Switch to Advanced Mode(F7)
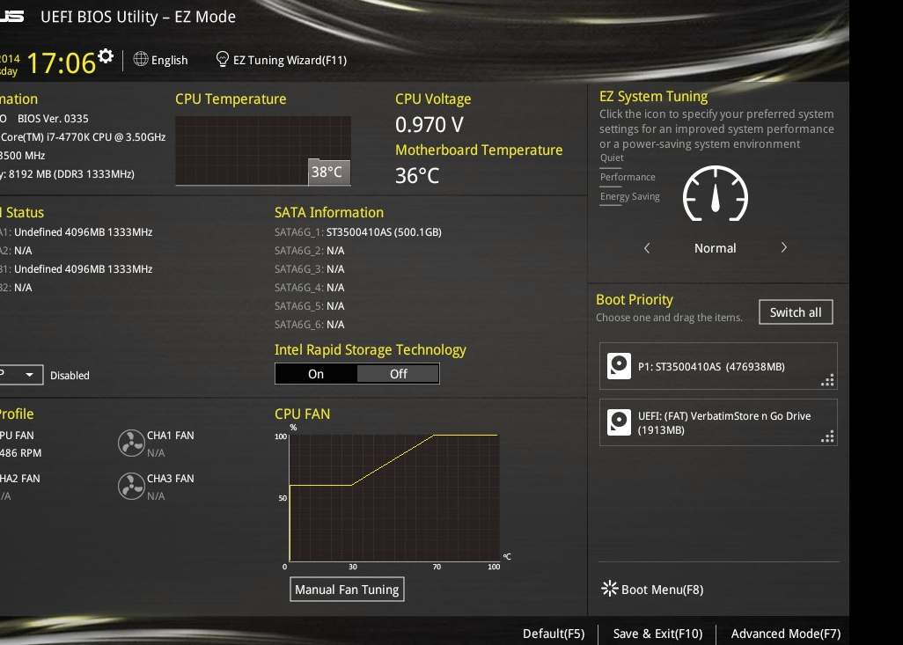The width and height of the screenshot is (903, 645). pos(786,634)
